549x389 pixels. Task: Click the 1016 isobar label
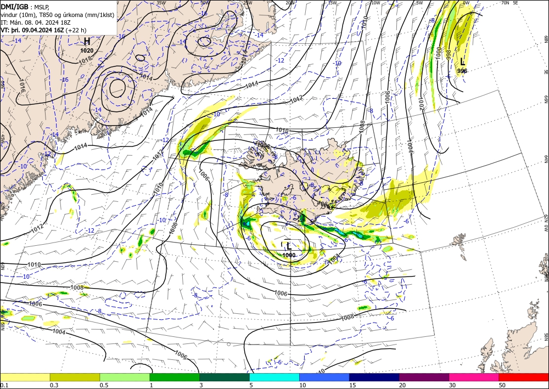[22, 86]
